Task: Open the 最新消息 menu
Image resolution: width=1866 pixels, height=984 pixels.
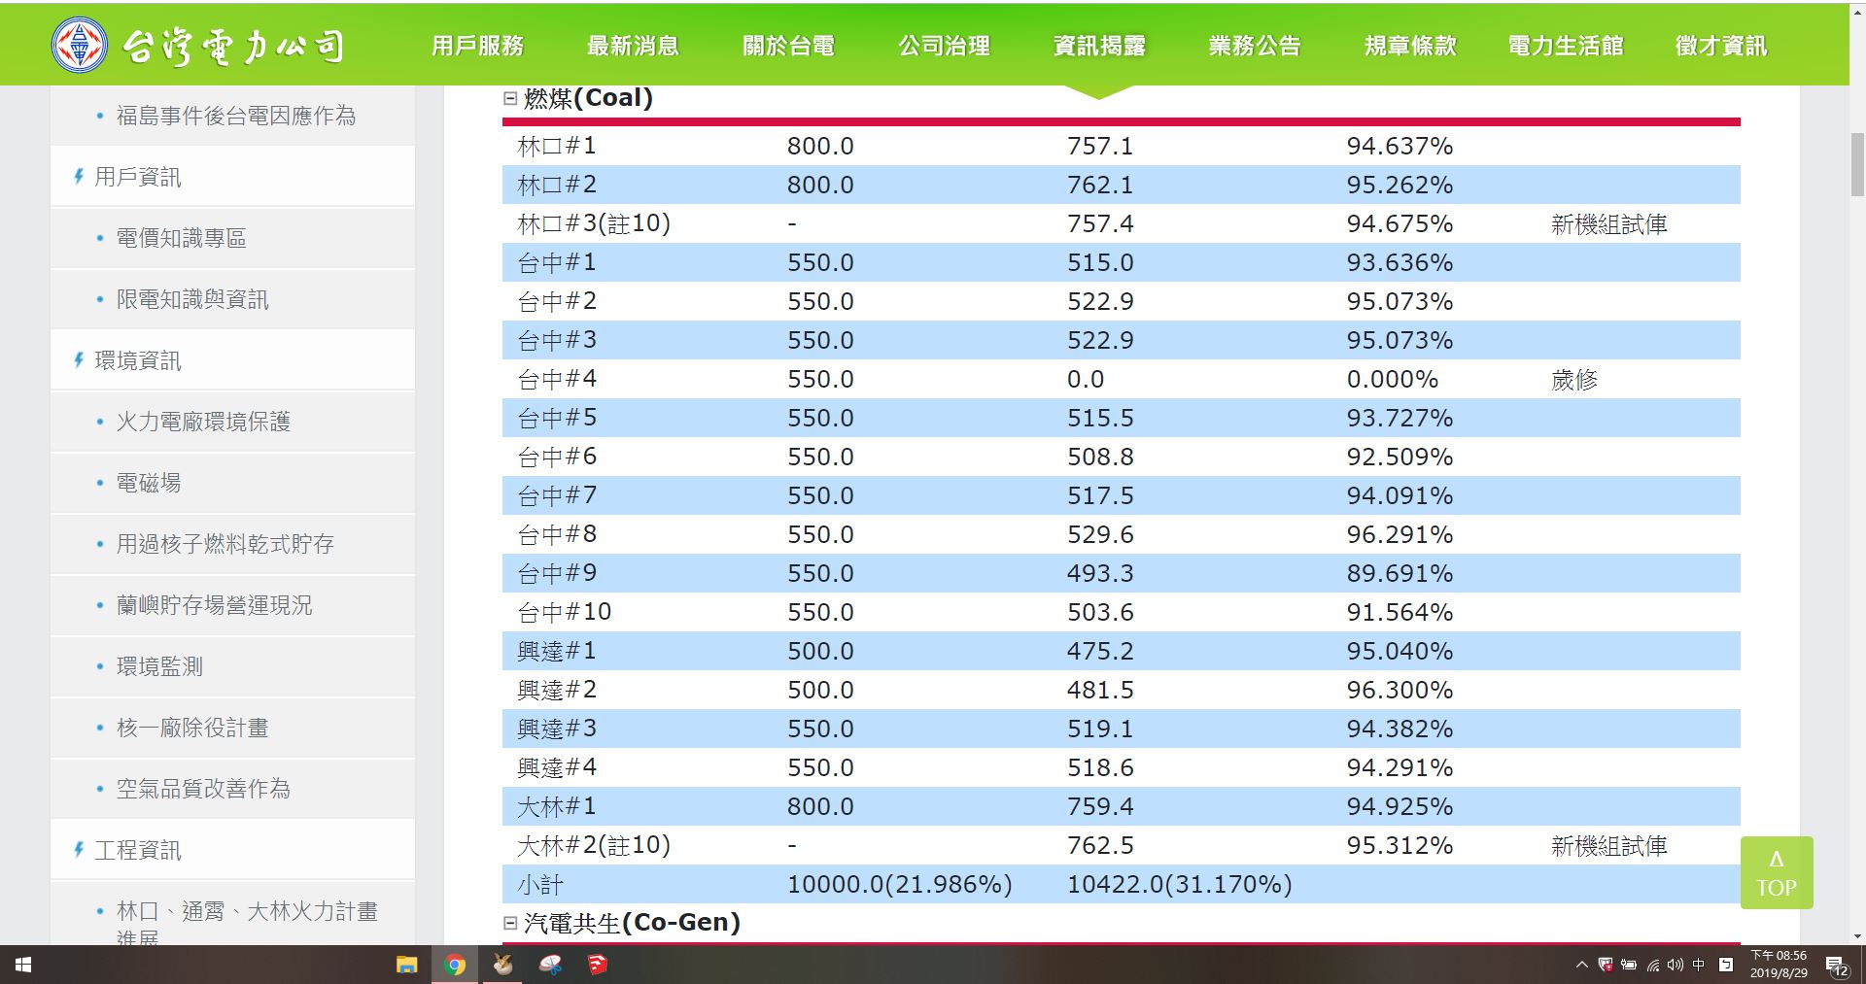Action: click(x=633, y=46)
